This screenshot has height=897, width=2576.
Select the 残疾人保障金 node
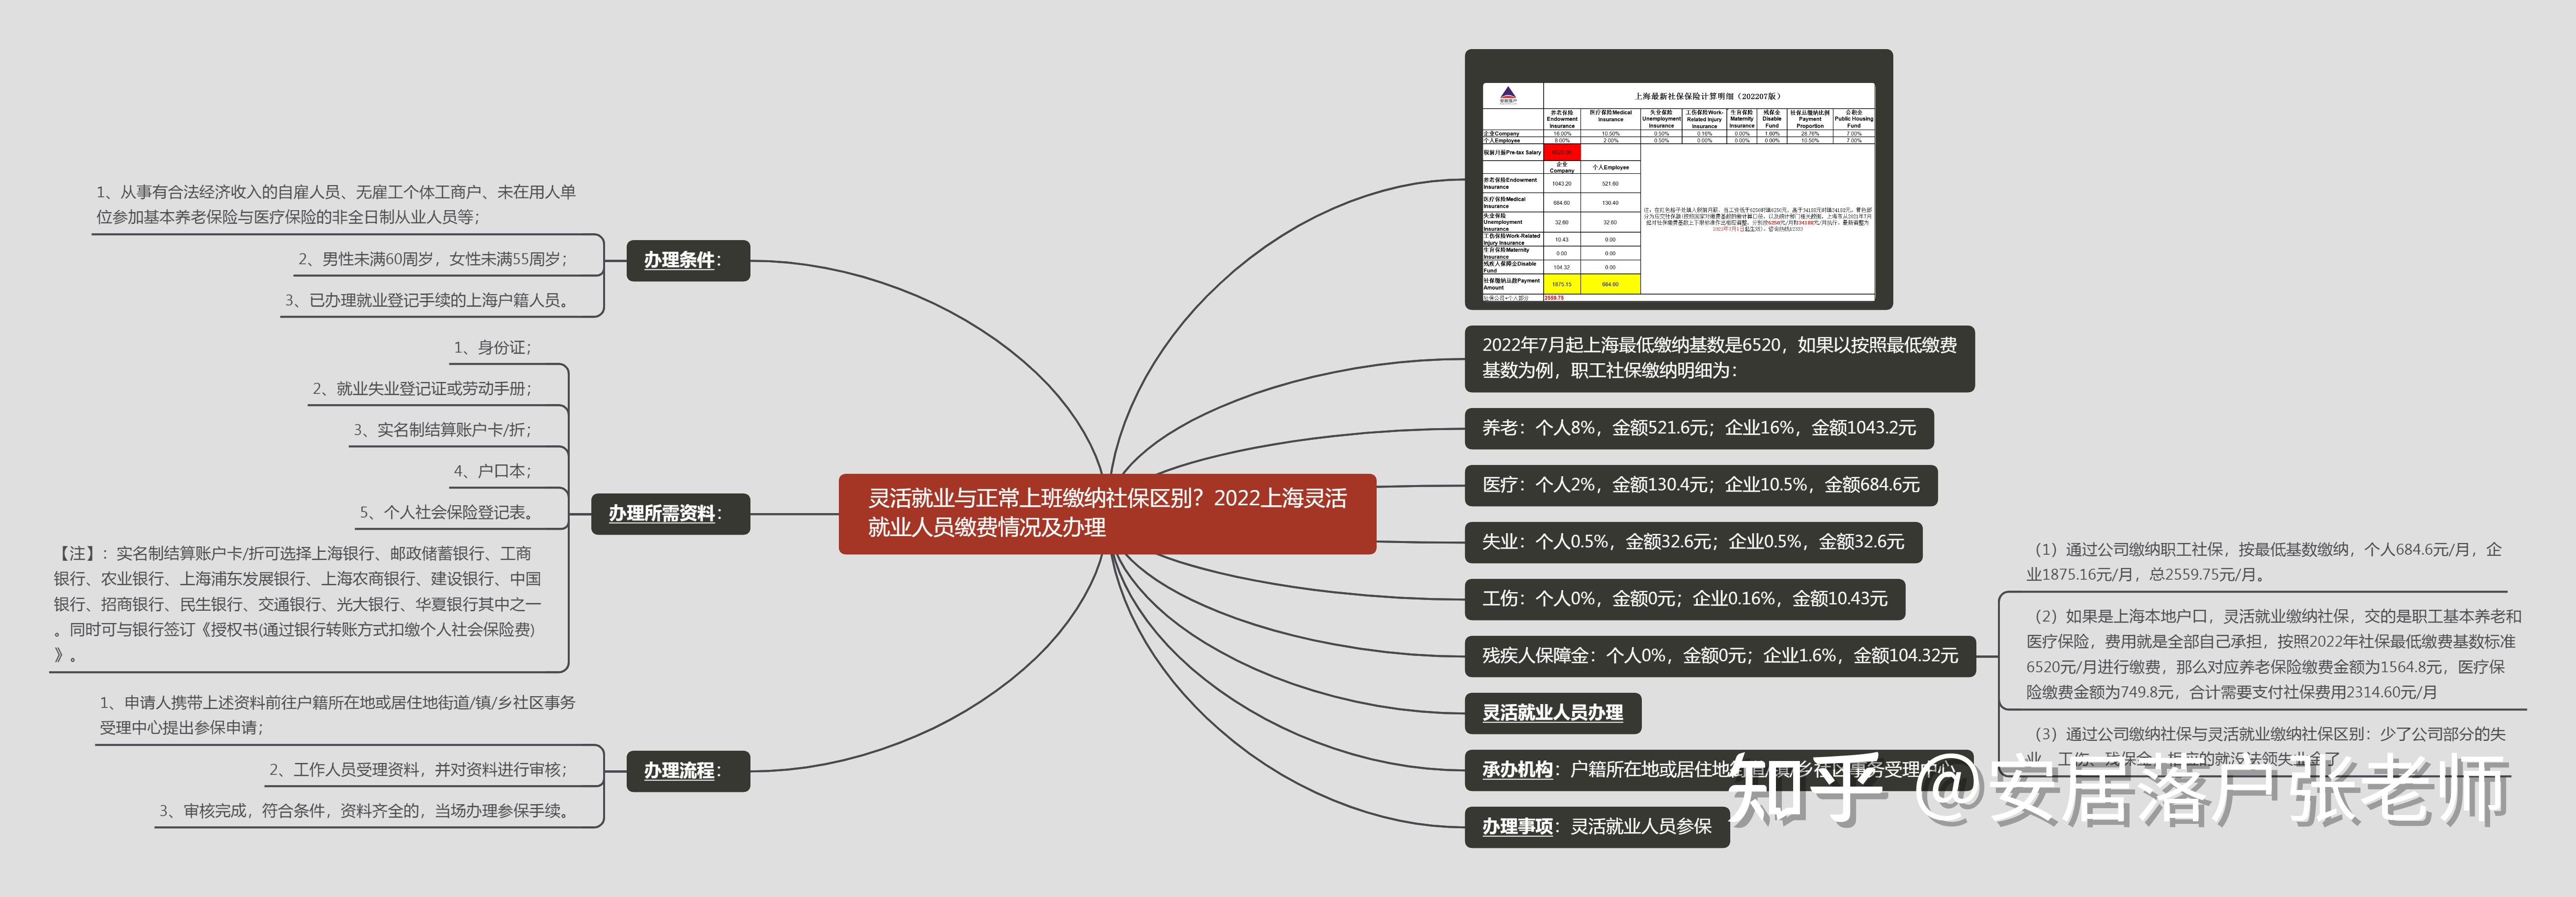pos(1719,656)
